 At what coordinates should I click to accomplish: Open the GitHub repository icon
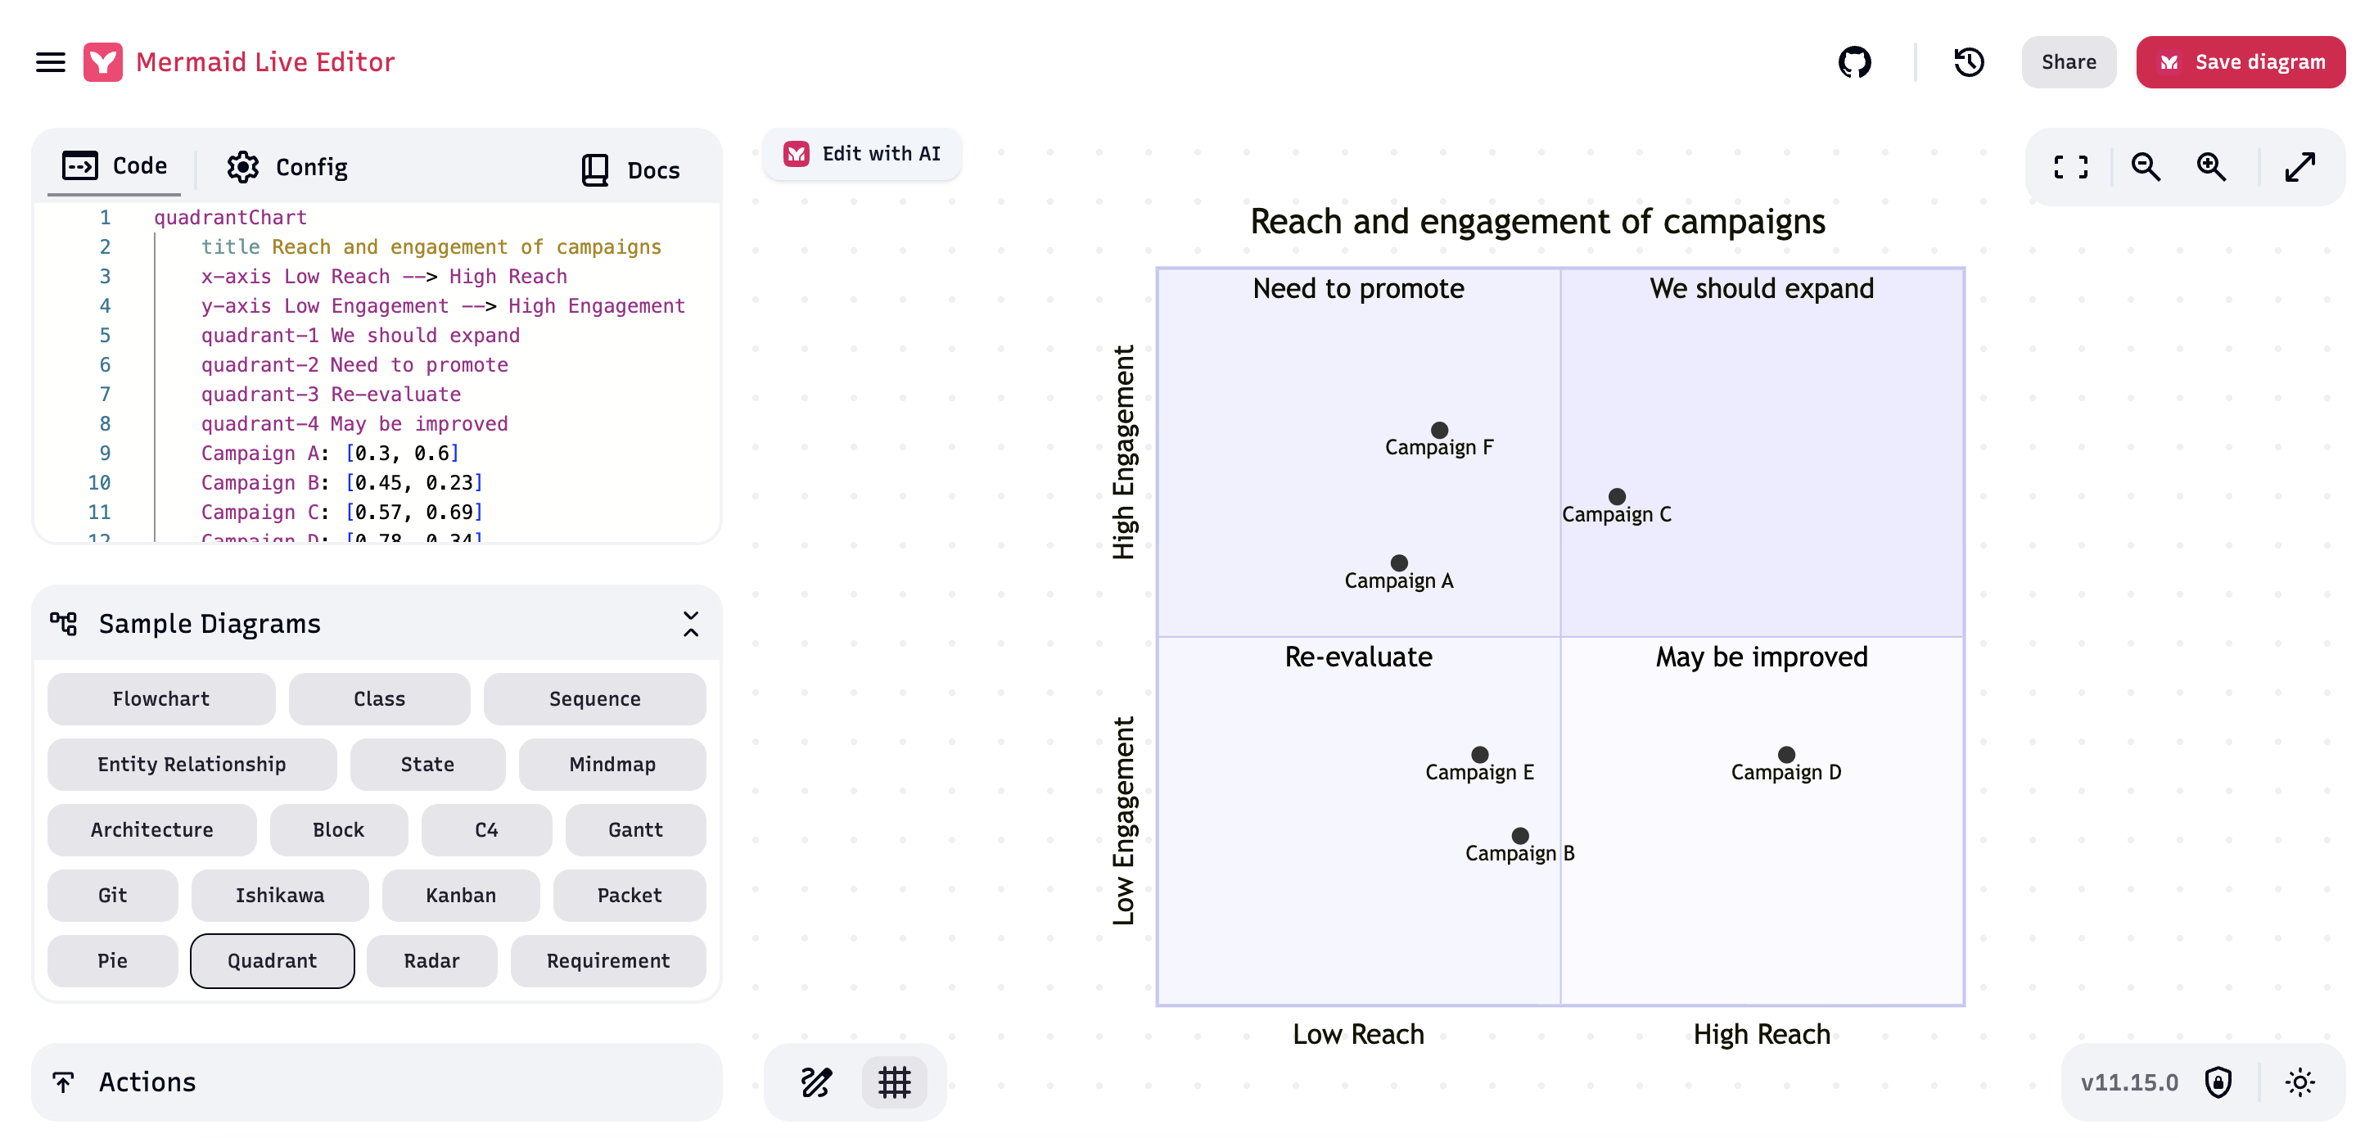pos(1854,61)
